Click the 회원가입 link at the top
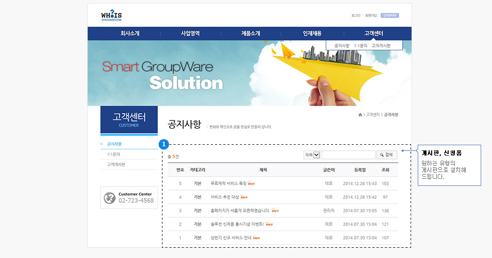The image size is (492, 258). click(x=371, y=15)
